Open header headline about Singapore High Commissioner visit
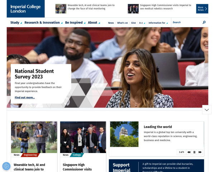The image size is (215, 172). pos(166,7)
